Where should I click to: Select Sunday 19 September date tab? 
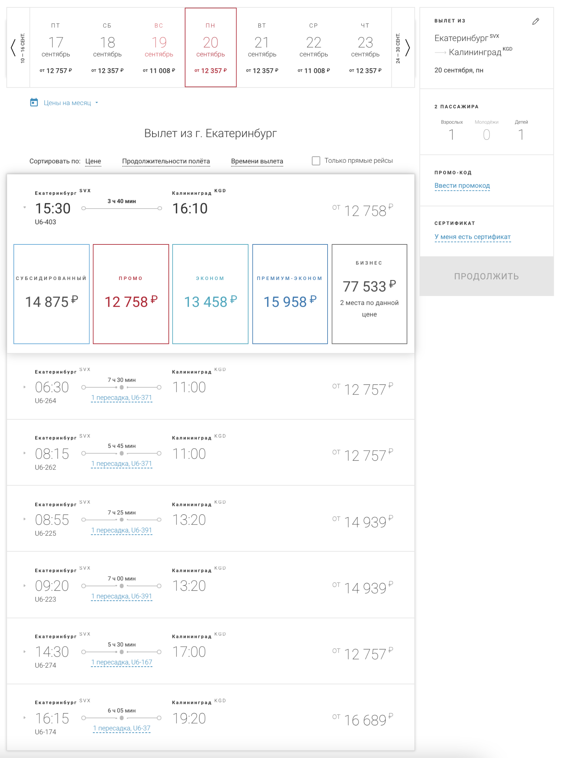coord(159,48)
